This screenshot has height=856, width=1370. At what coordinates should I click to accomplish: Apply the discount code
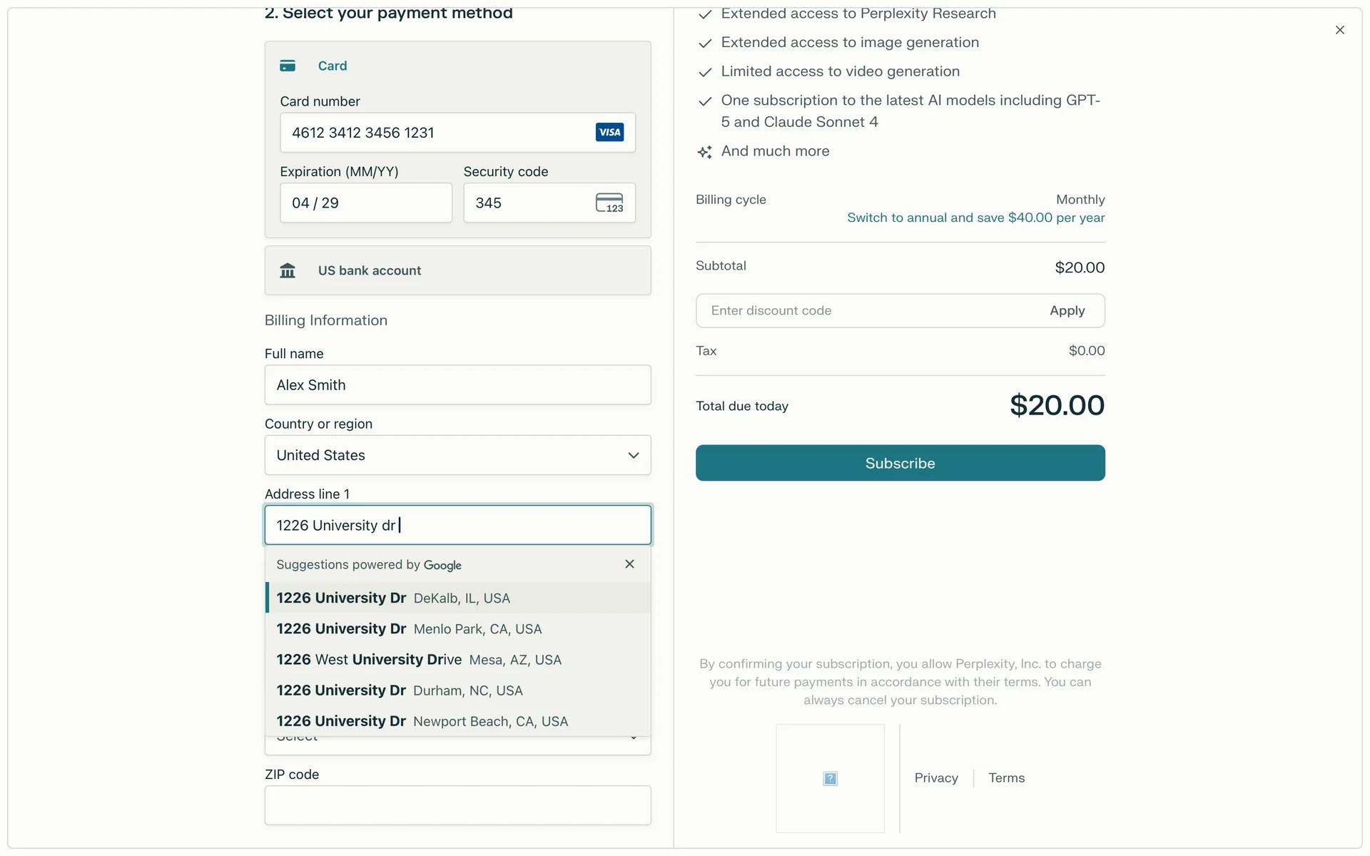coord(1067,310)
